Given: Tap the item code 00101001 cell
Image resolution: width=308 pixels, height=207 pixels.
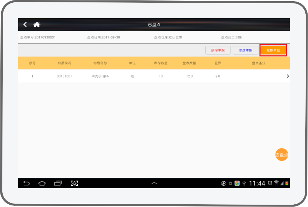Looking at the screenshot, I should (64, 76).
